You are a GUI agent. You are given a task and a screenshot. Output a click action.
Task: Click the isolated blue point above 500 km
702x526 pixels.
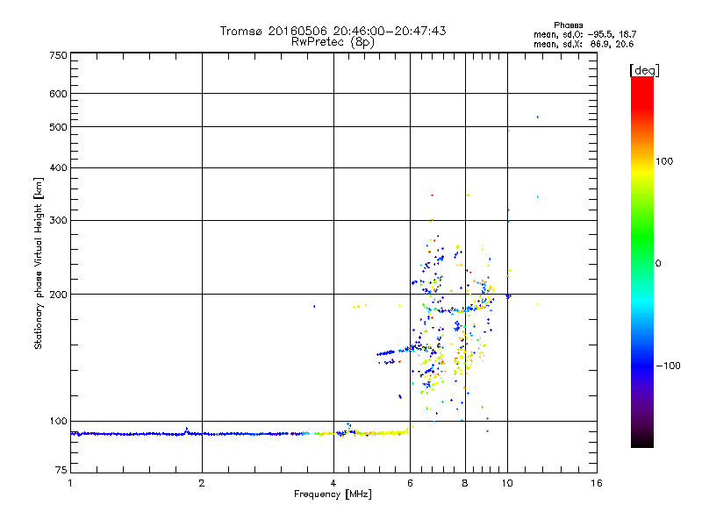pyautogui.click(x=538, y=117)
